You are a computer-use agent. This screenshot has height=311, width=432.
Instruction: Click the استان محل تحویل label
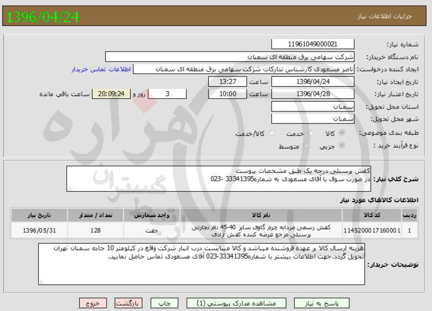click(x=392, y=107)
